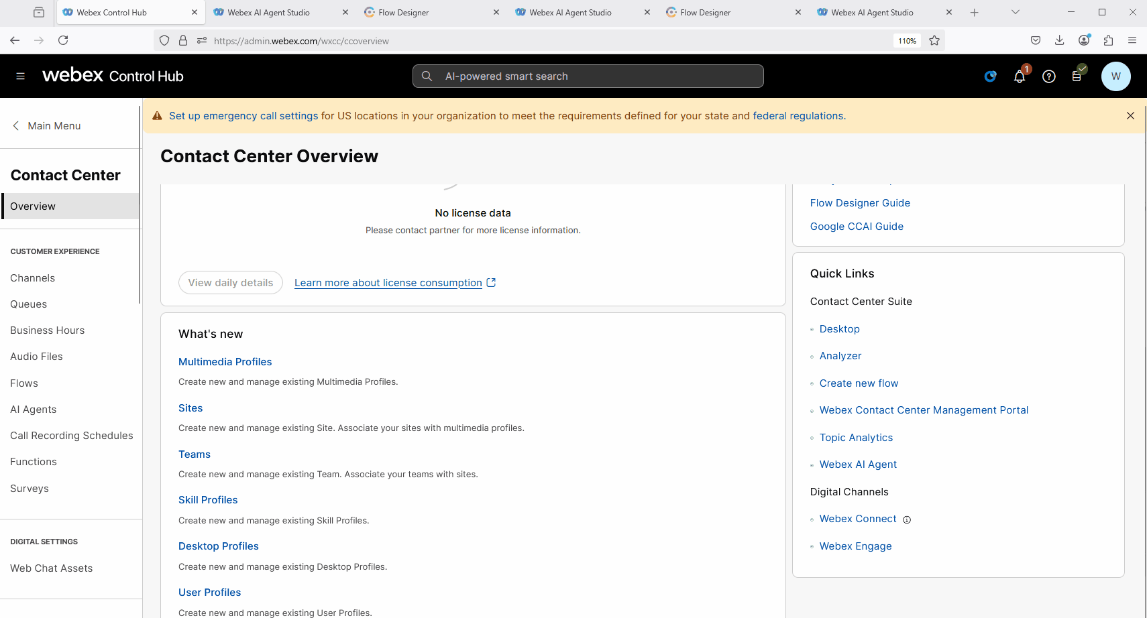Viewport: 1147px width, 618px height.
Task: Open the Firefox application menu
Action: [x=1132, y=40]
